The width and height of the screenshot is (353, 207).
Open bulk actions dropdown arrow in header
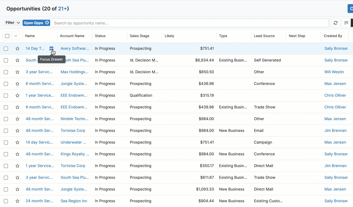[16, 36]
